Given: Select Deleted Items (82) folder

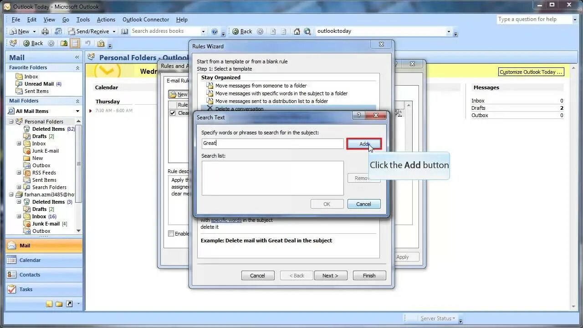Looking at the screenshot, I should click(x=50, y=129).
